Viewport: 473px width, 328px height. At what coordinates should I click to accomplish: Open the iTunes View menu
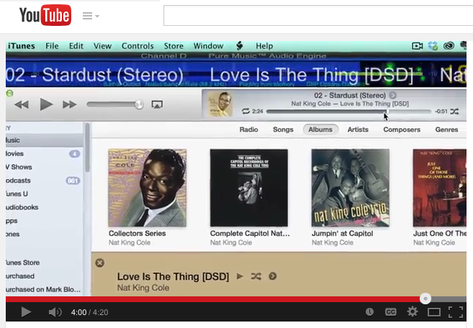(102, 46)
